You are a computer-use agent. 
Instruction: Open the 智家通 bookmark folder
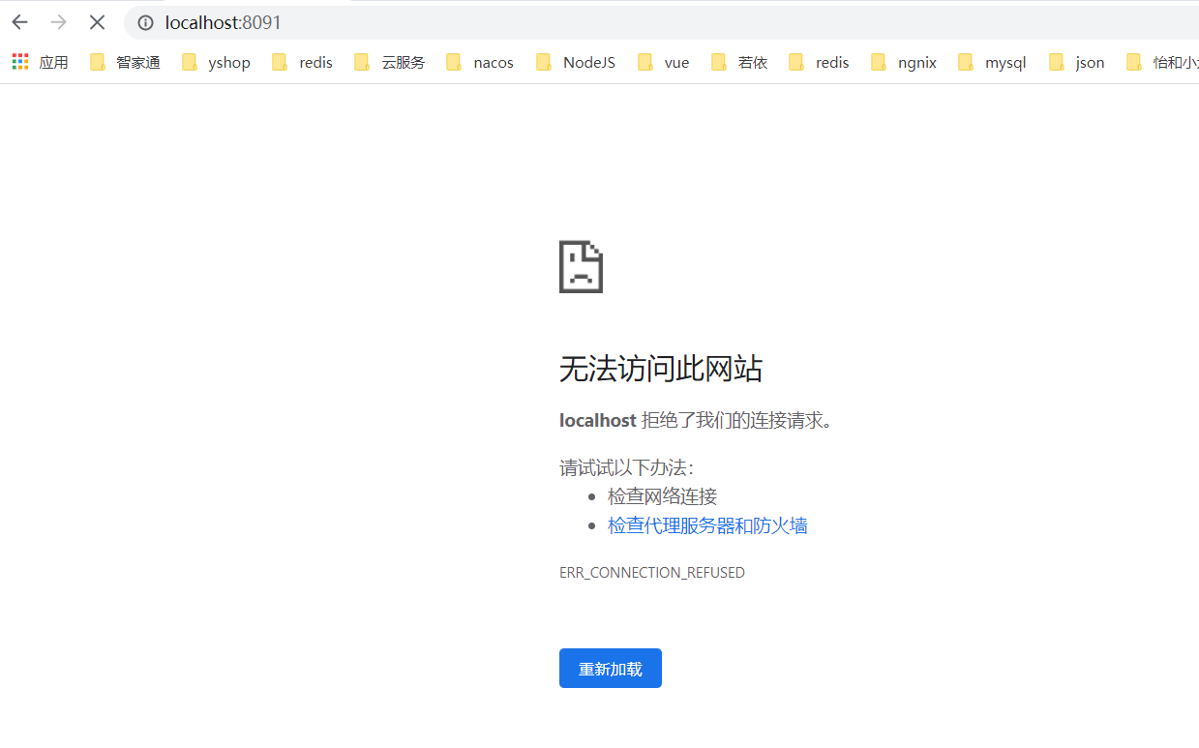[x=125, y=63]
